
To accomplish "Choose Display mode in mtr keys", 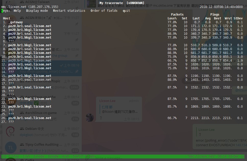I will coord(37,11).
